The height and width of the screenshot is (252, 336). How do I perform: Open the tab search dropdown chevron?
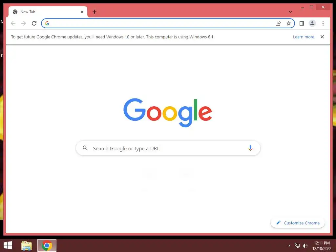(290, 12)
